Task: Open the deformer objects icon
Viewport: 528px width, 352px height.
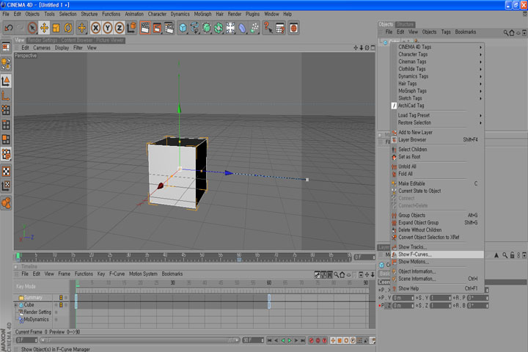Action: pyautogui.click(x=242, y=28)
